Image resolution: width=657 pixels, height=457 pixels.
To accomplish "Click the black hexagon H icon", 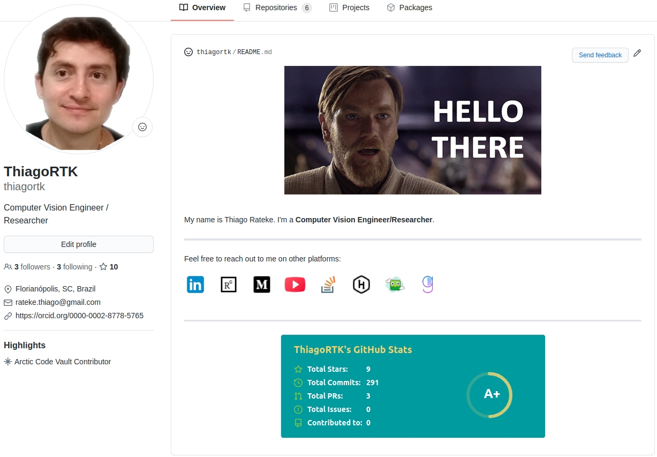I will pyautogui.click(x=361, y=284).
